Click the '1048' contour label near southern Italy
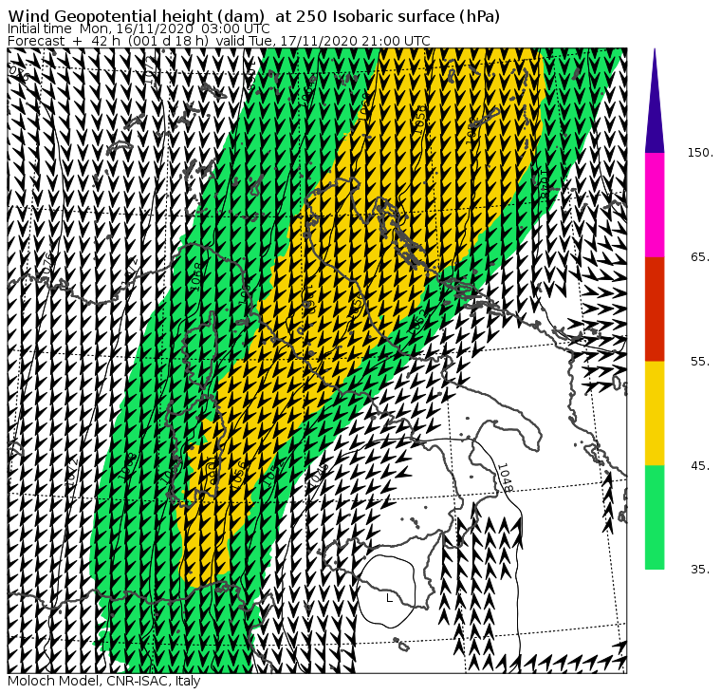Screen dimensions: 721x694 pos(505,478)
